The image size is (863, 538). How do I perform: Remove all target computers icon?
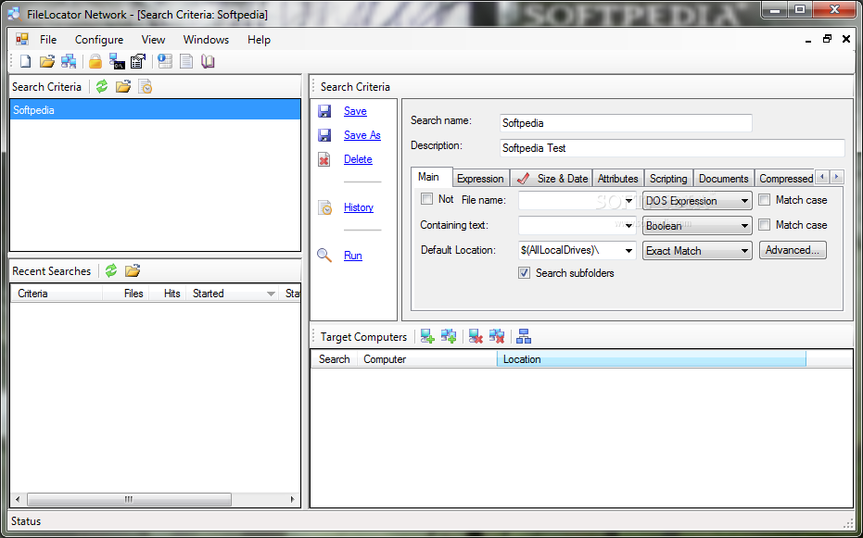click(x=497, y=336)
